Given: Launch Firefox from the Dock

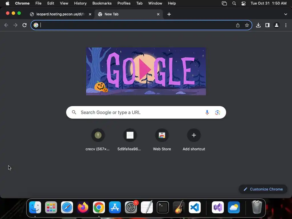Looking at the screenshot, I should click(83, 207).
